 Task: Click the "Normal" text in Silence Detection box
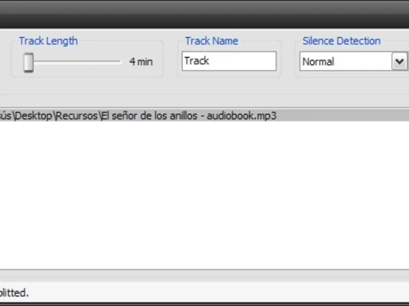click(x=318, y=62)
